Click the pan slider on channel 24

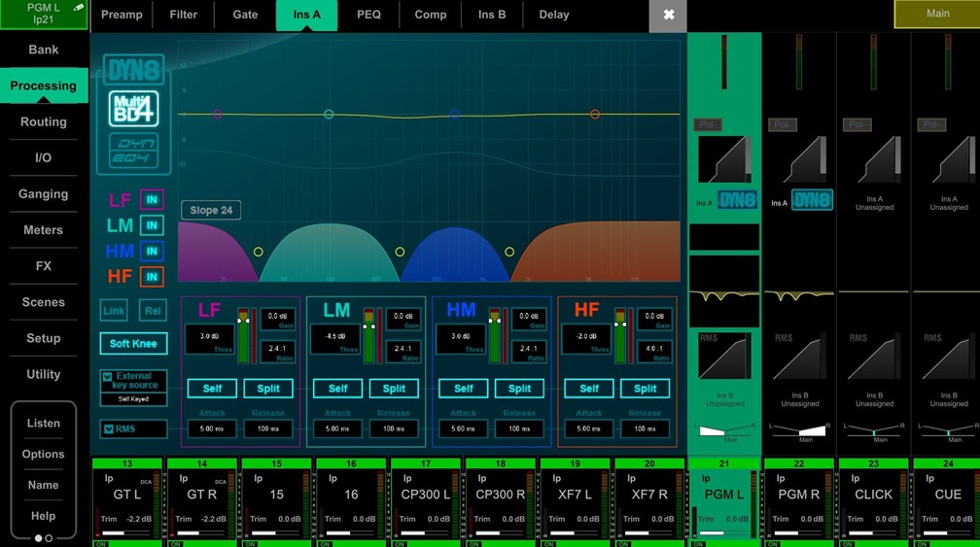tap(948, 431)
